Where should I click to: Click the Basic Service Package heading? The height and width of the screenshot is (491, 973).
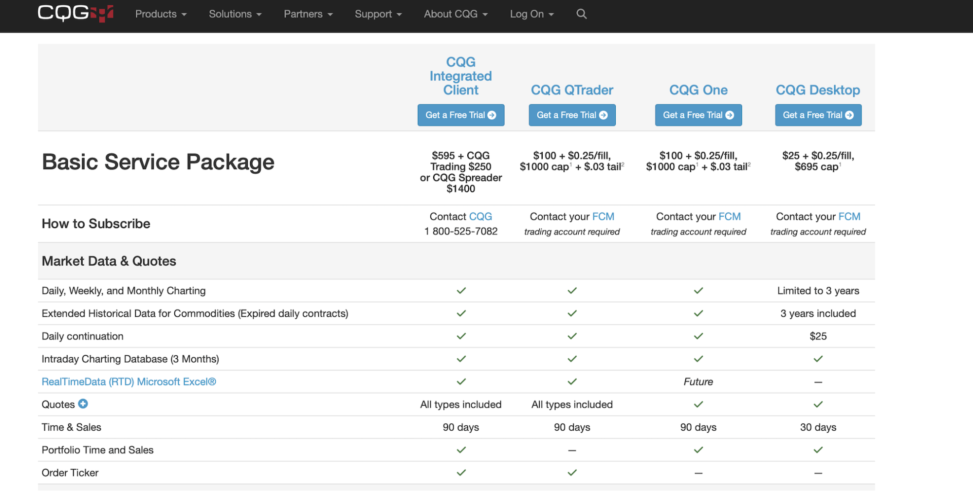pyautogui.click(x=158, y=162)
